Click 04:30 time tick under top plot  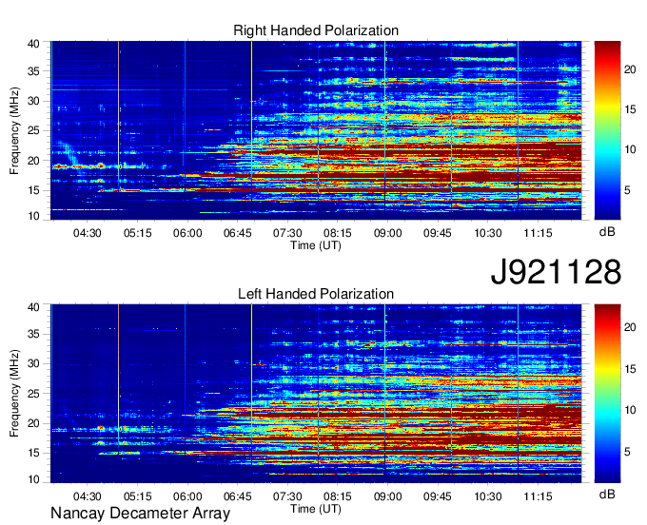(x=88, y=233)
